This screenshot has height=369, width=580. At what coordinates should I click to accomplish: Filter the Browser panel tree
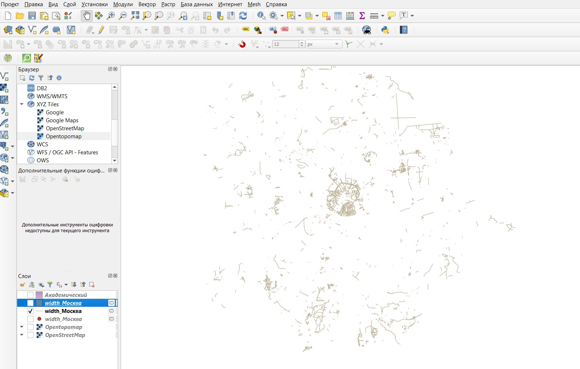[x=41, y=78]
